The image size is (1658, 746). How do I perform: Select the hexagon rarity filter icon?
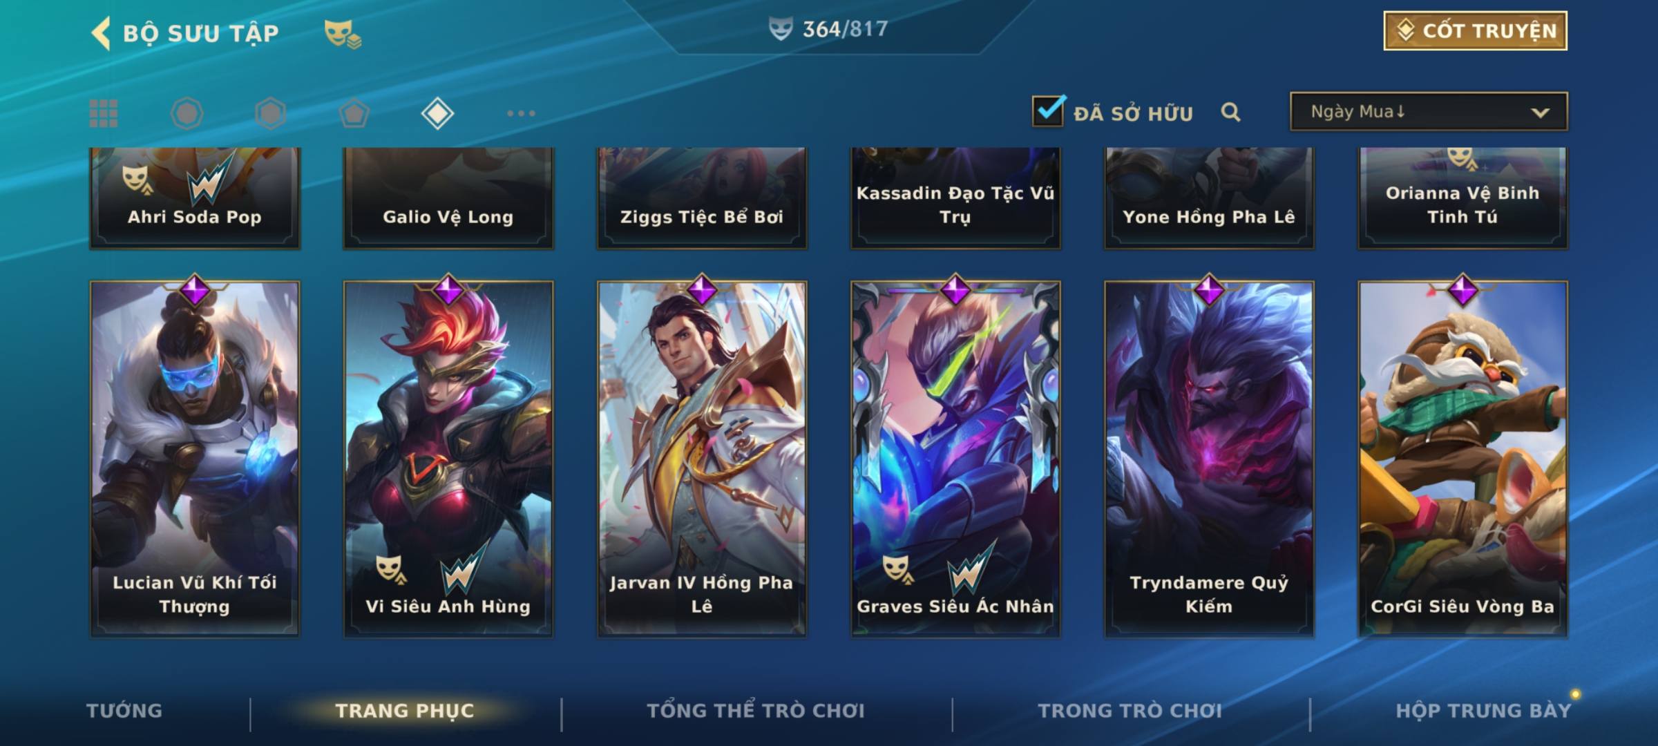click(270, 113)
